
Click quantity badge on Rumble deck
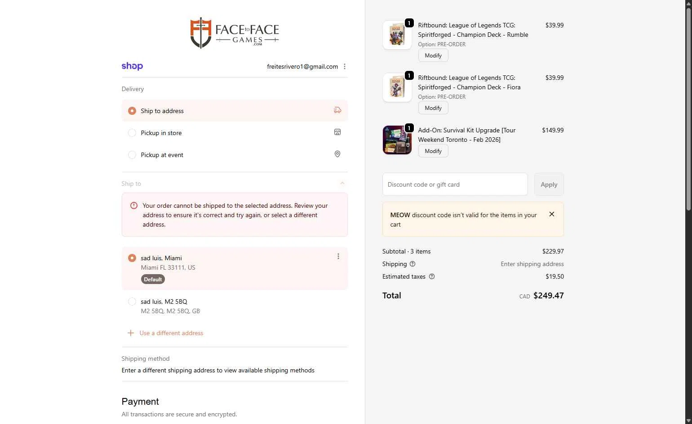[409, 23]
